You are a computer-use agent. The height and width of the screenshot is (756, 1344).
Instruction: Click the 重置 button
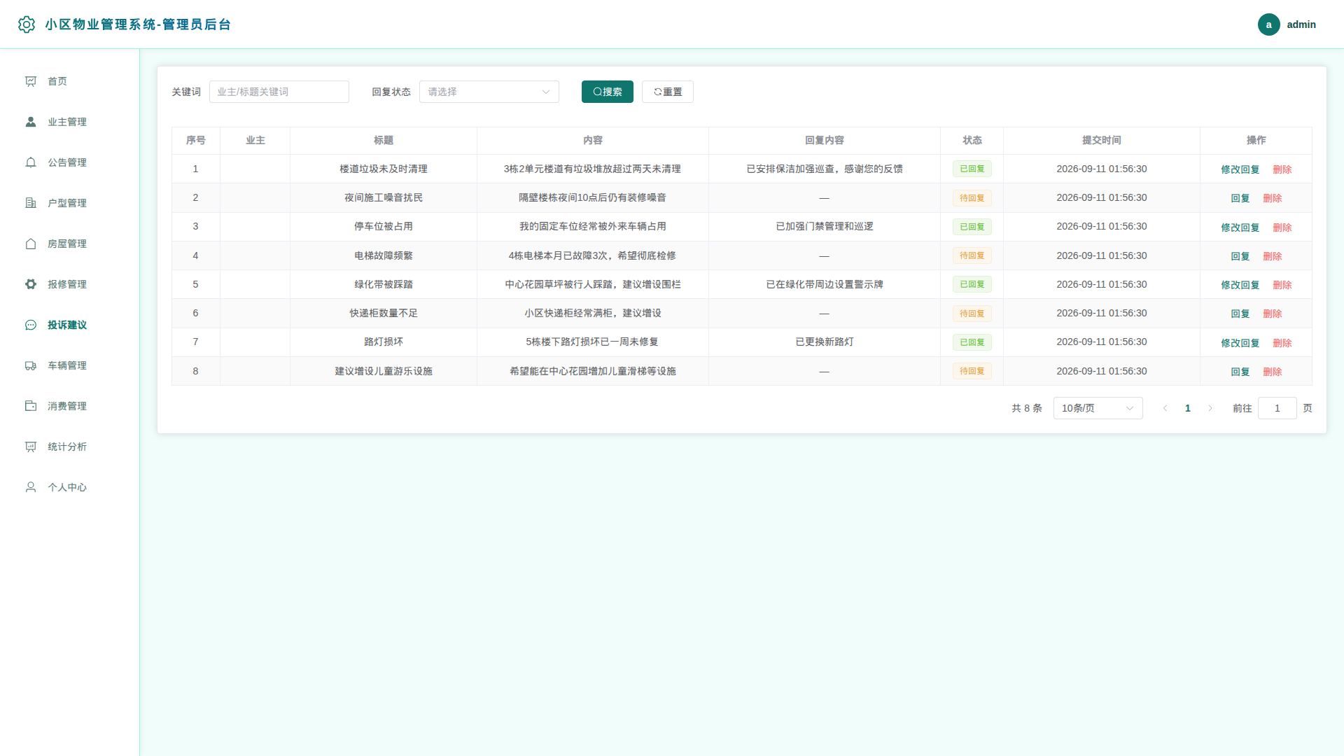667,92
